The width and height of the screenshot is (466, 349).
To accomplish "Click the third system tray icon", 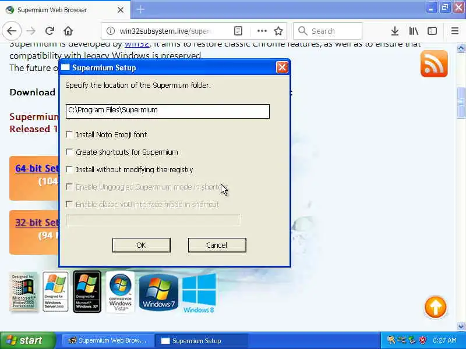I will tap(412, 340).
